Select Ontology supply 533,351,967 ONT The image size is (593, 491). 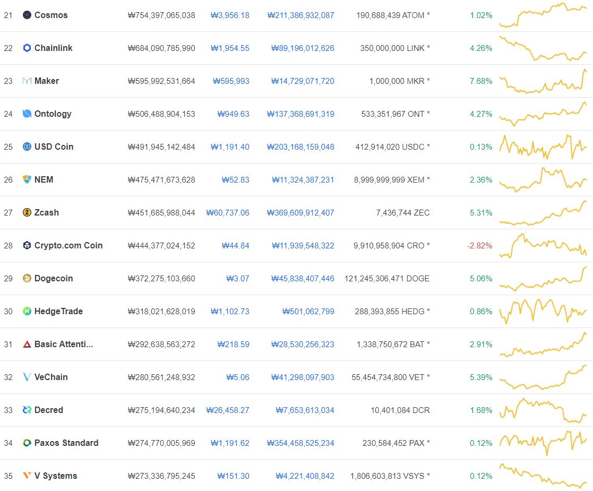[x=396, y=114]
